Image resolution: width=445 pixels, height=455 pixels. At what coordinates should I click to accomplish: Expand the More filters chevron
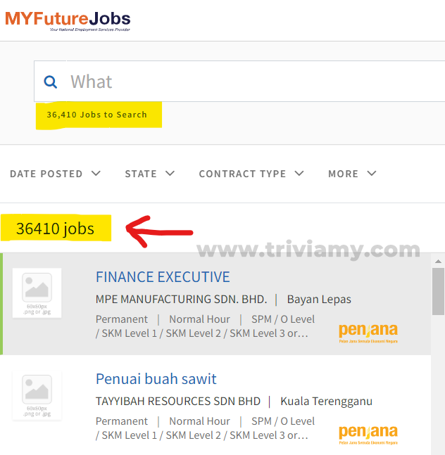(x=372, y=174)
